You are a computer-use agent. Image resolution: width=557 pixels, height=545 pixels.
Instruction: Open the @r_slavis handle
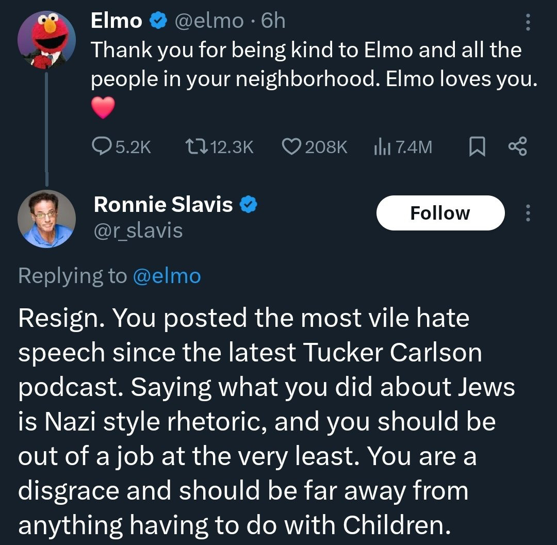(x=138, y=230)
